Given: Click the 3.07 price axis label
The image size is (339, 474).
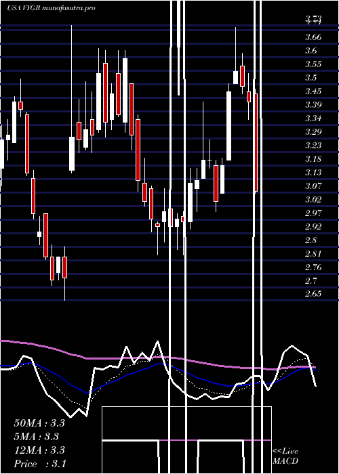Looking at the screenshot, I should [x=313, y=186].
